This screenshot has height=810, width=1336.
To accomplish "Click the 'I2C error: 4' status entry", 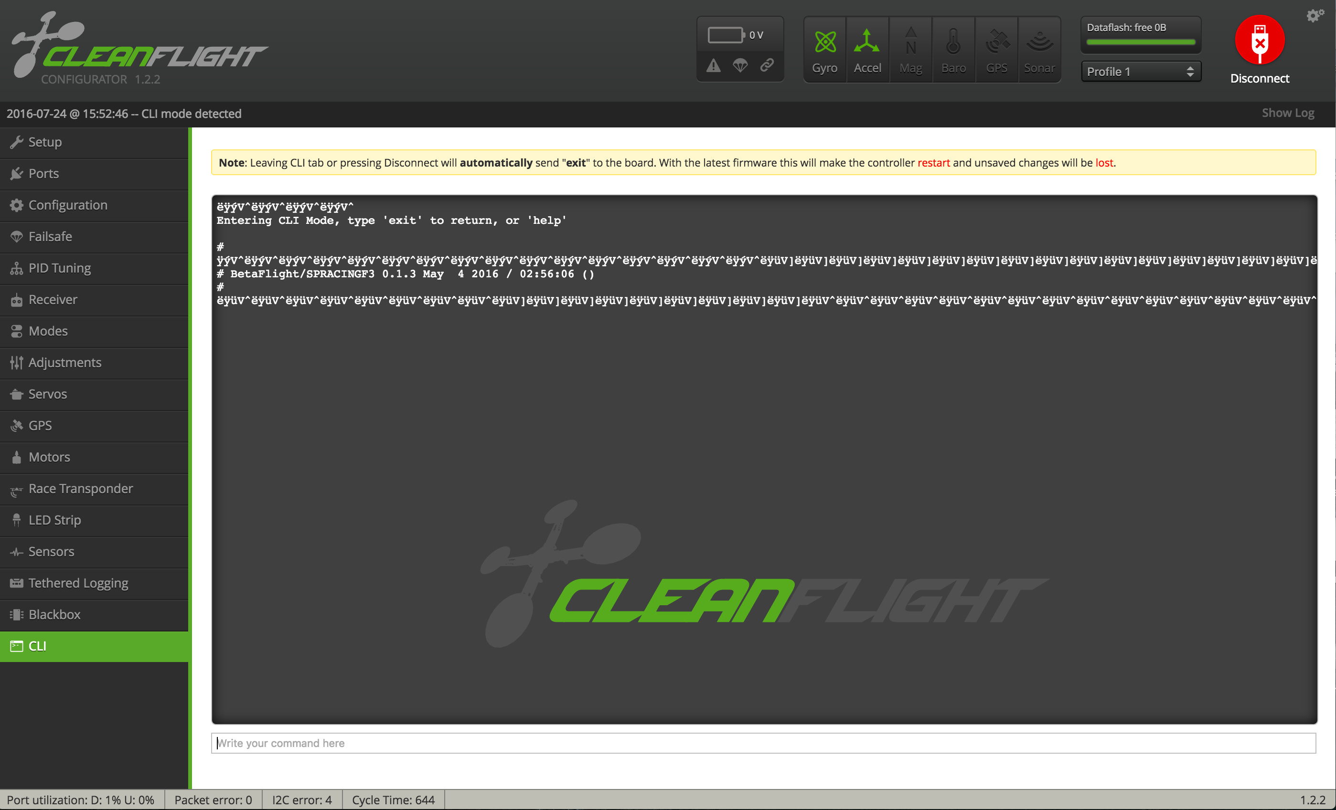I will [302, 799].
